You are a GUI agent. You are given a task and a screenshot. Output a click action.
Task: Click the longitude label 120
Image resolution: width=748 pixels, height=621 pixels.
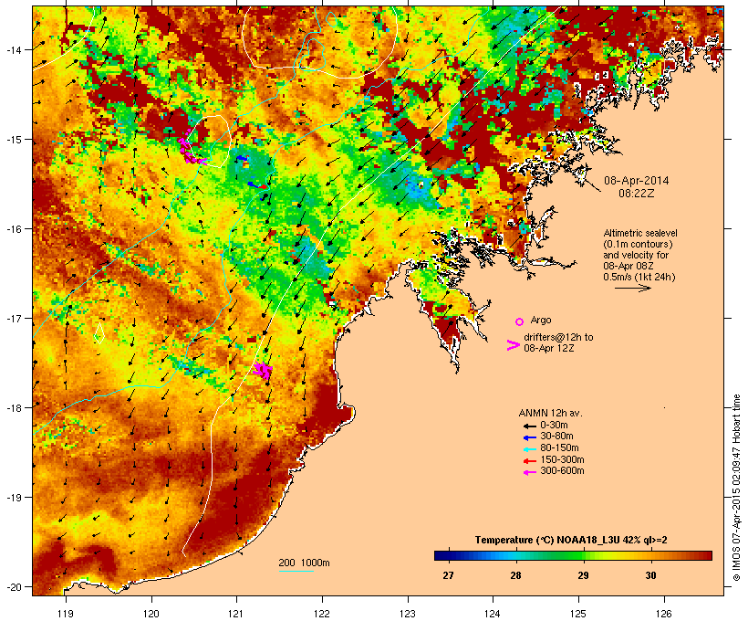coord(151,614)
